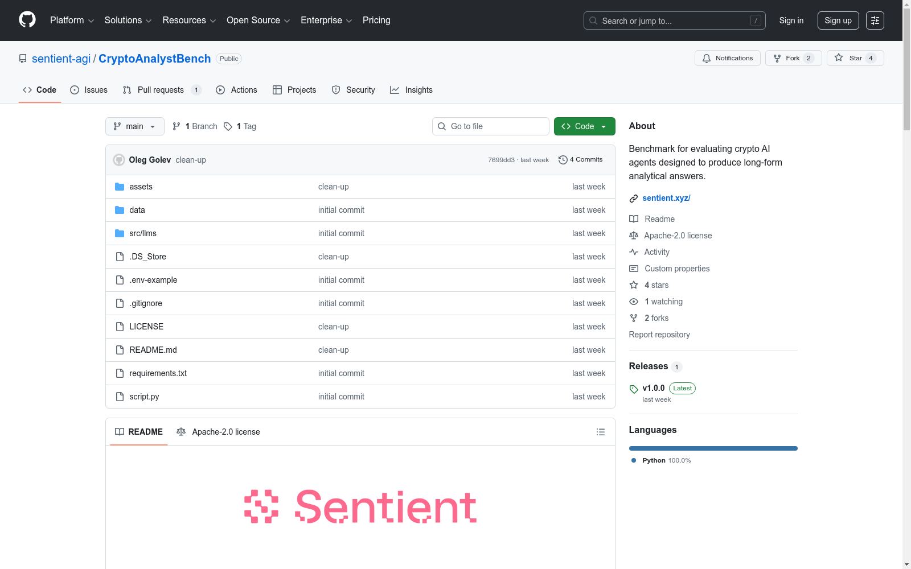The image size is (911, 569).
Task: Expand the Enterprise menu
Action: 326,20
